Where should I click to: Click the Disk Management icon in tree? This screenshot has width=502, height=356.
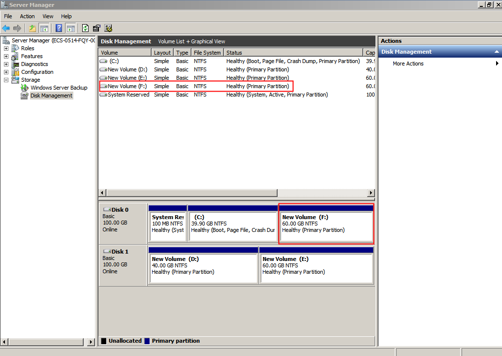(25, 96)
